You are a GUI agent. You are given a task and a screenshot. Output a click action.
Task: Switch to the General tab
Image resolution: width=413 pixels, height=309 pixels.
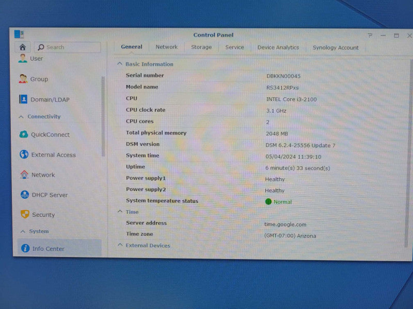click(132, 47)
